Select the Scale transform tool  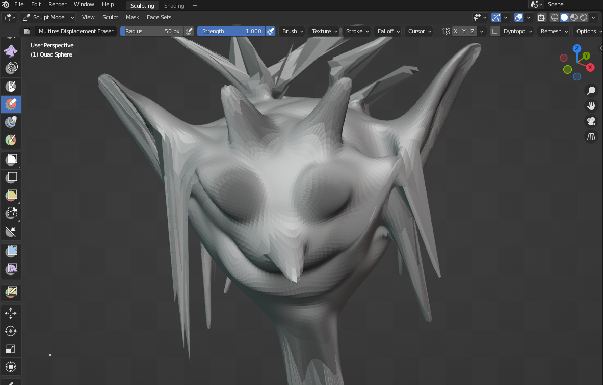click(x=11, y=349)
